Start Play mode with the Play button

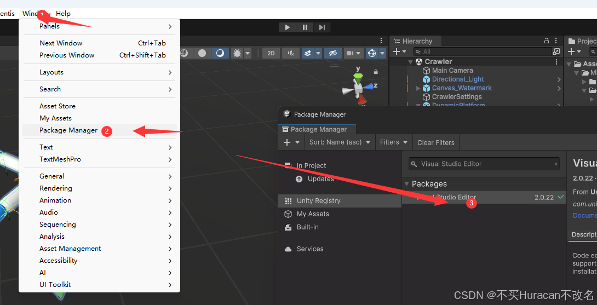coord(288,27)
